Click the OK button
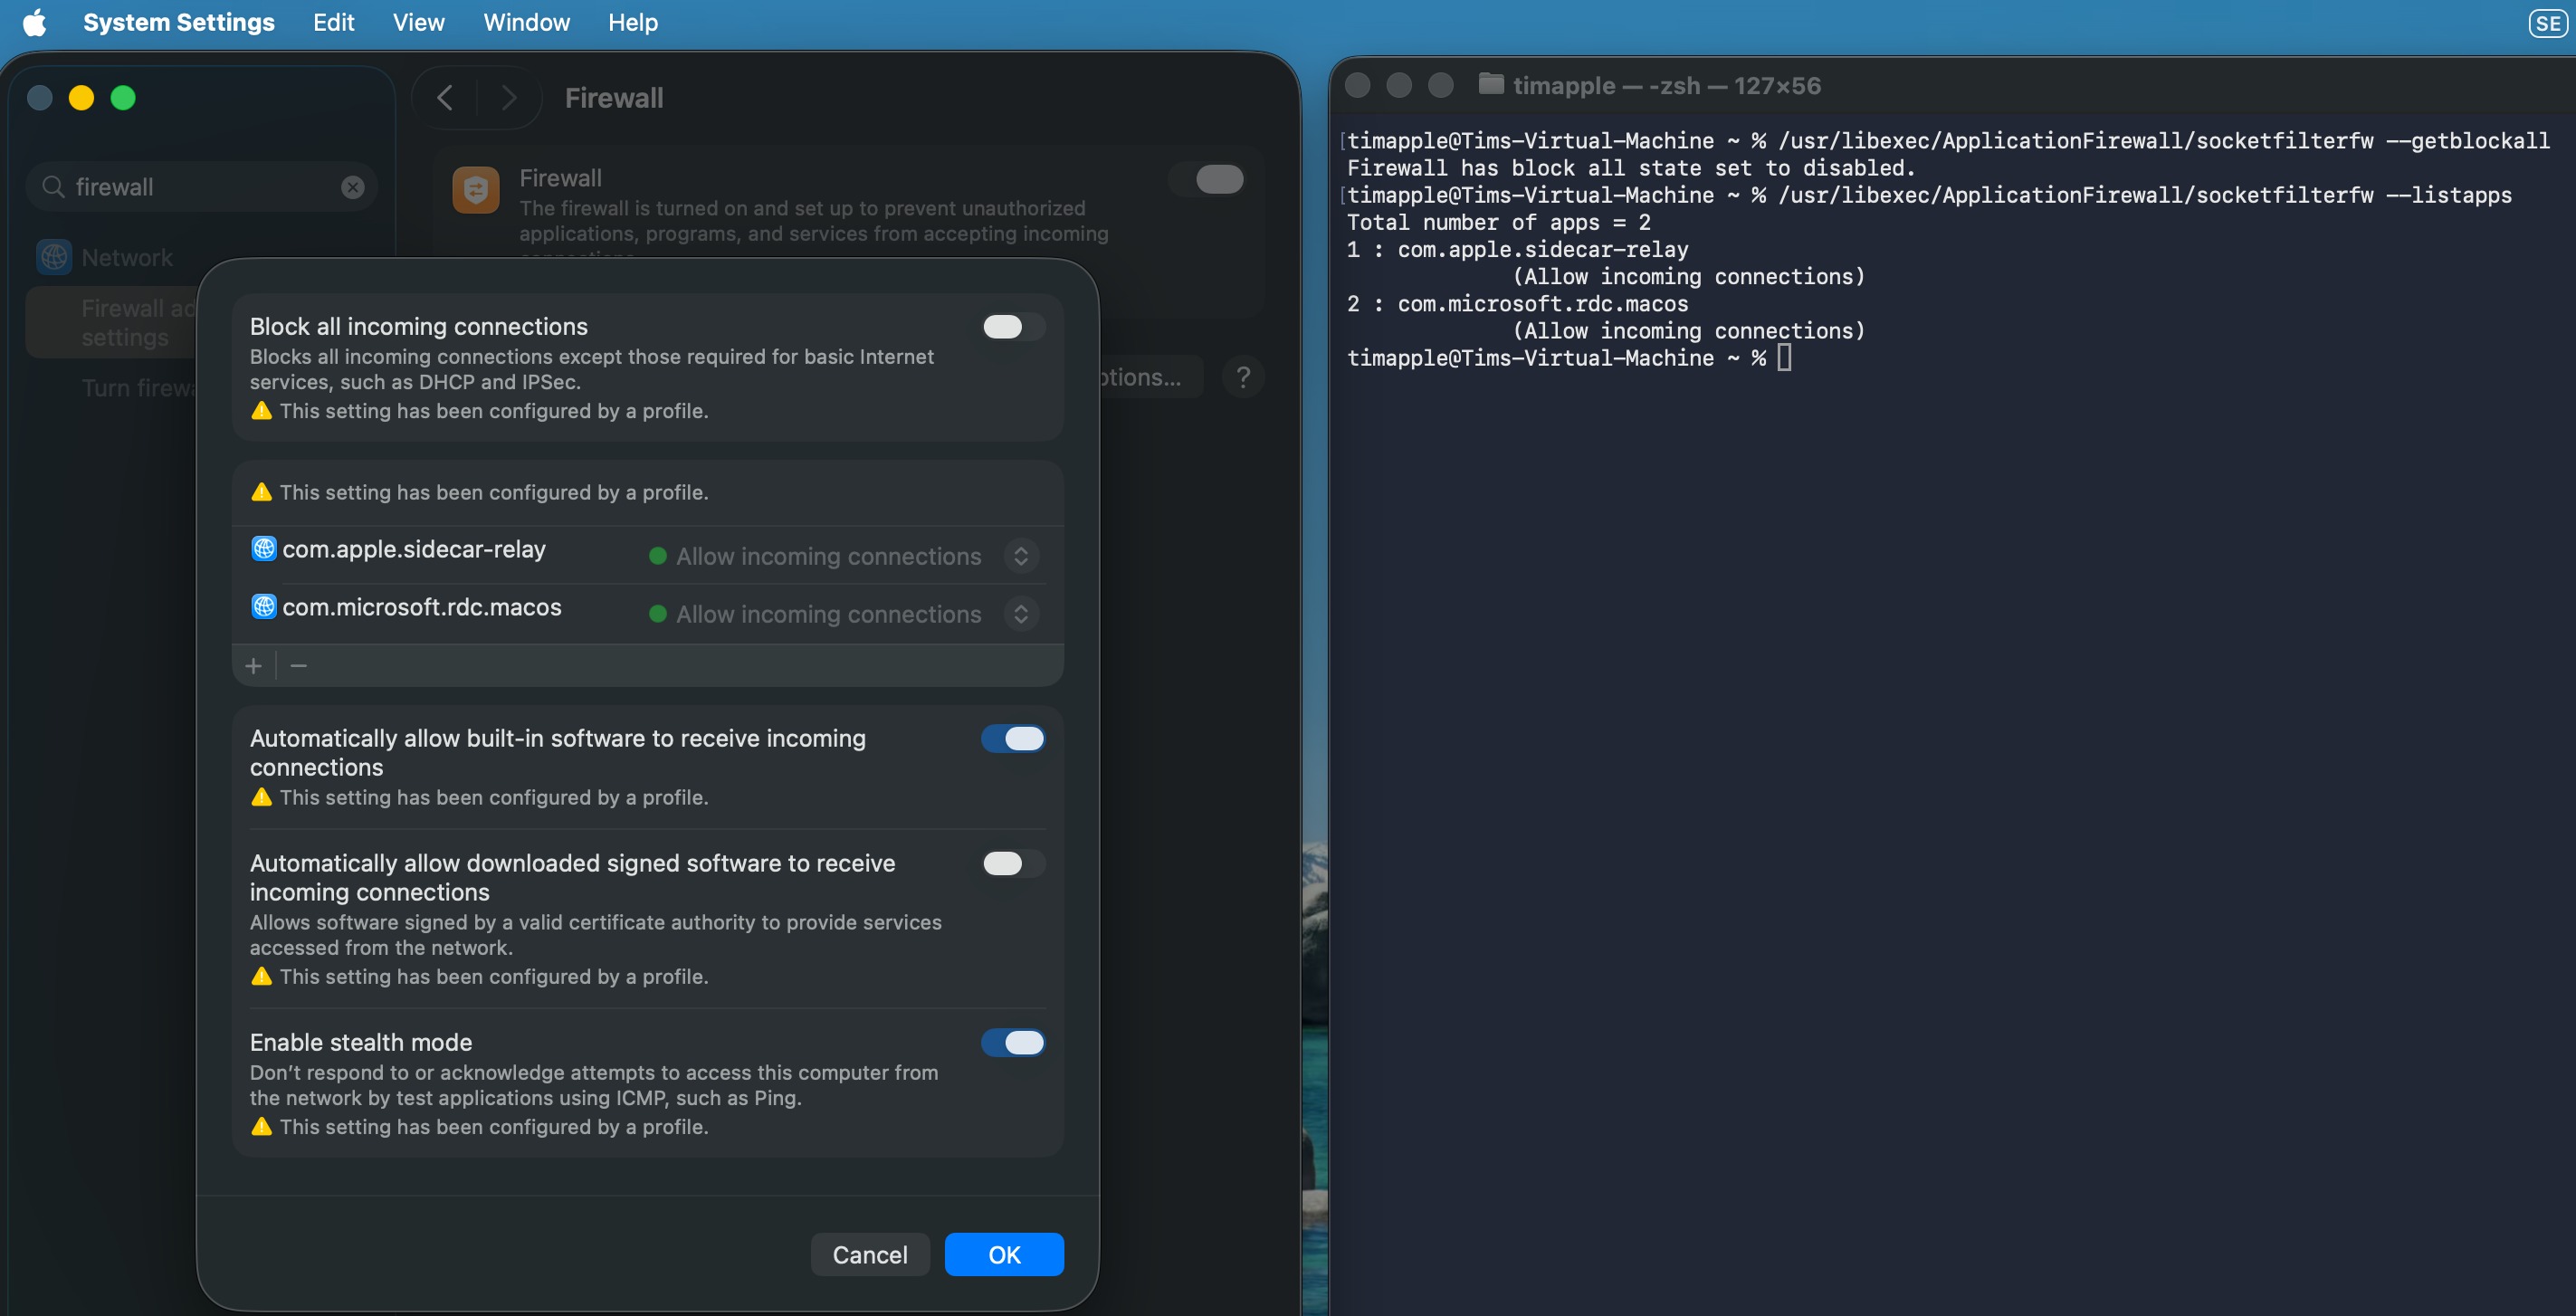This screenshot has height=1316, width=2576. 1003,1254
